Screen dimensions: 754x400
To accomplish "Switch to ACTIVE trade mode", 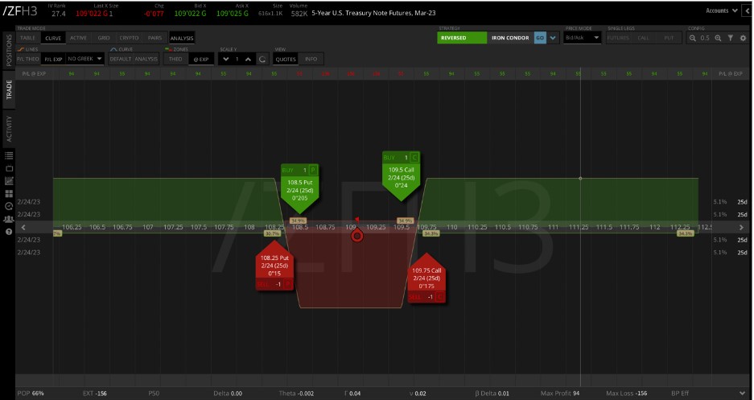I will pos(78,38).
